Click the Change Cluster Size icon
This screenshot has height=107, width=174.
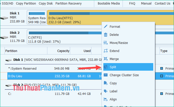tap(106, 75)
